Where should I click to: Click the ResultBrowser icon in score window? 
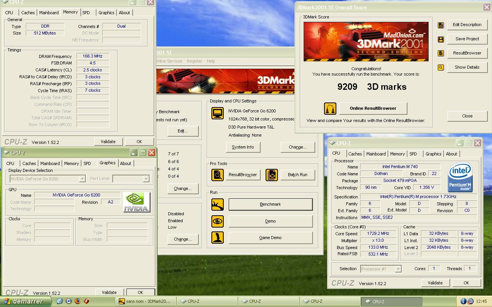[x=441, y=53]
